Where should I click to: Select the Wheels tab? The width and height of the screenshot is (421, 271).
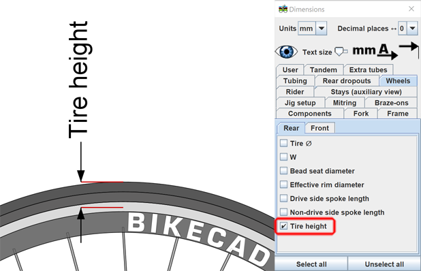[x=398, y=81]
